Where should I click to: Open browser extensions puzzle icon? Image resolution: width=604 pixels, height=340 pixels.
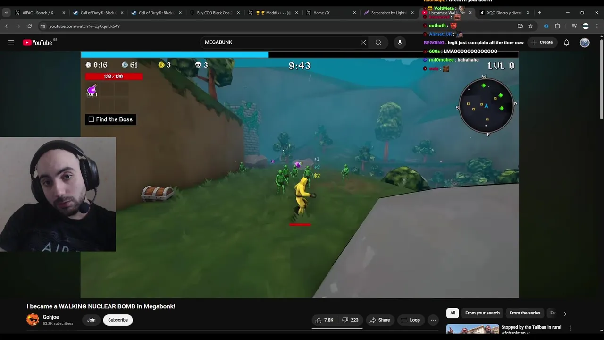point(557,26)
